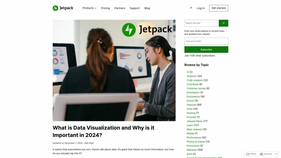281x158 pixels.
Task: Browse the Ecommerce topic
Action: 193,97
